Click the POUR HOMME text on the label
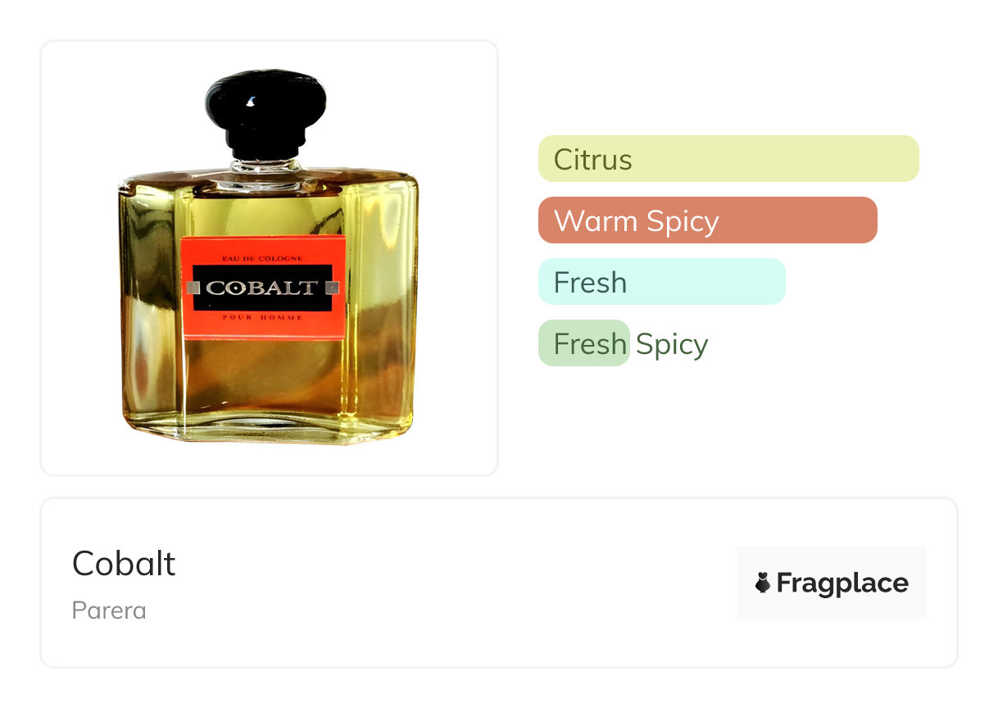This screenshot has width=998, height=708. point(262,317)
